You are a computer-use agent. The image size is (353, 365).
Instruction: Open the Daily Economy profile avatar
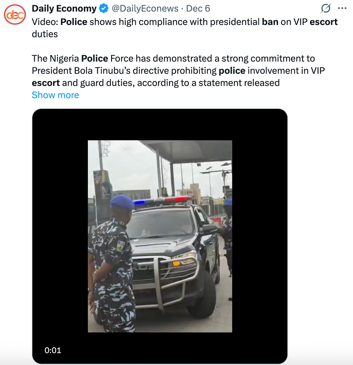14,14
